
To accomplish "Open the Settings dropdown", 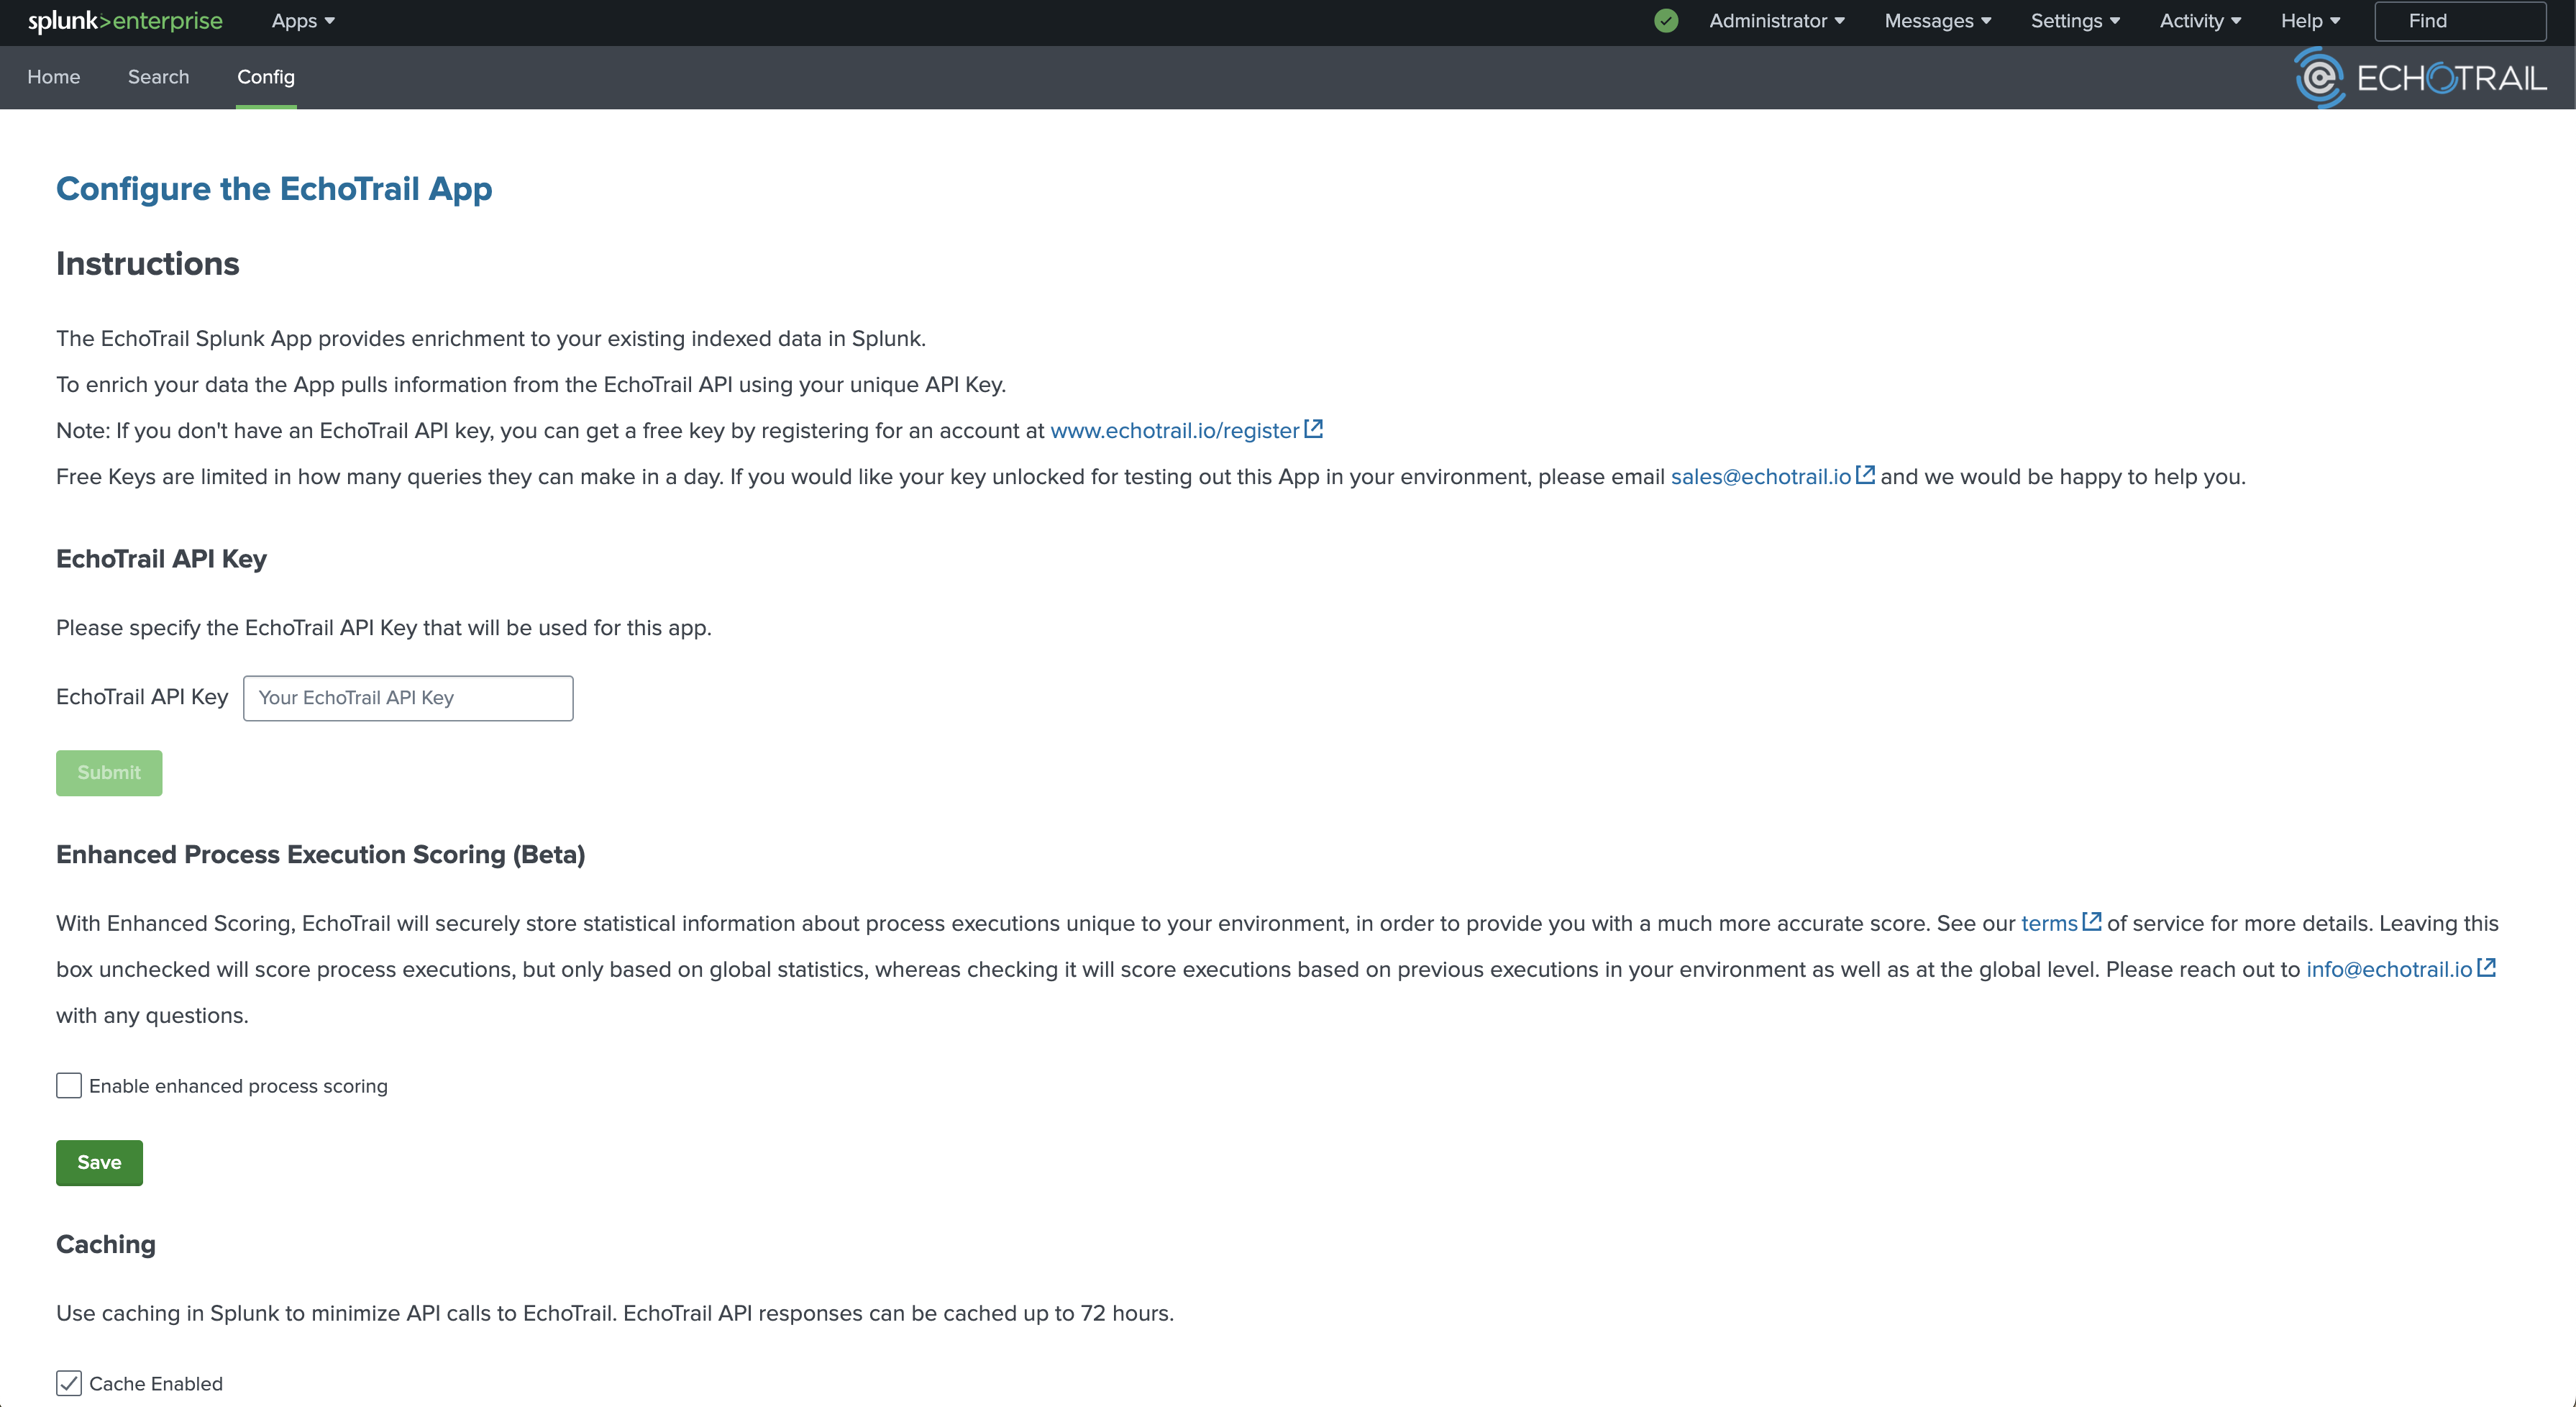I will click(x=2075, y=21).
